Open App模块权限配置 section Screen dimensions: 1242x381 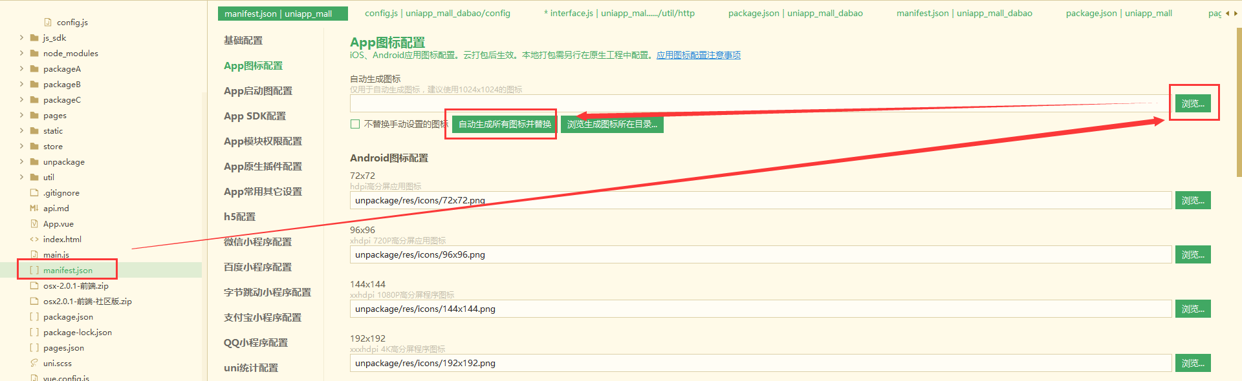pos(263,141)
